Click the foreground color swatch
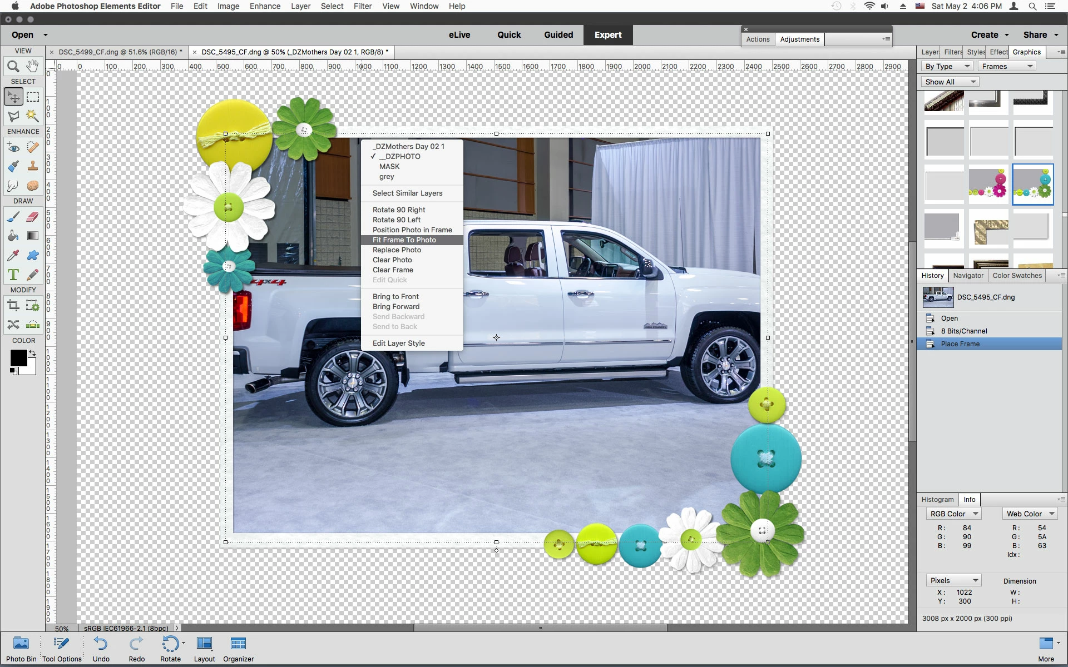Image resolution: width=1068 pixels, height=667 pixels. tap(18, 358)
